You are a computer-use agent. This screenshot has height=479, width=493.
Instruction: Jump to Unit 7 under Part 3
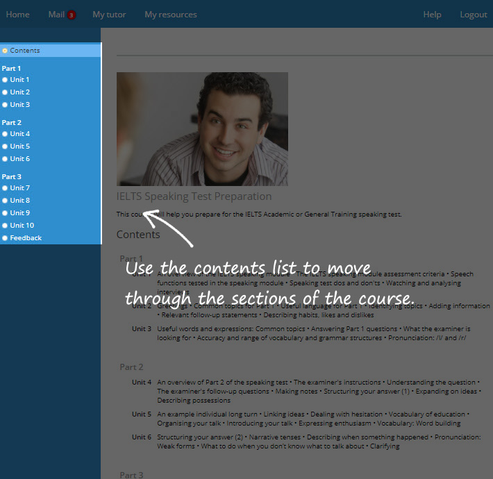click(x=19, y=188)
